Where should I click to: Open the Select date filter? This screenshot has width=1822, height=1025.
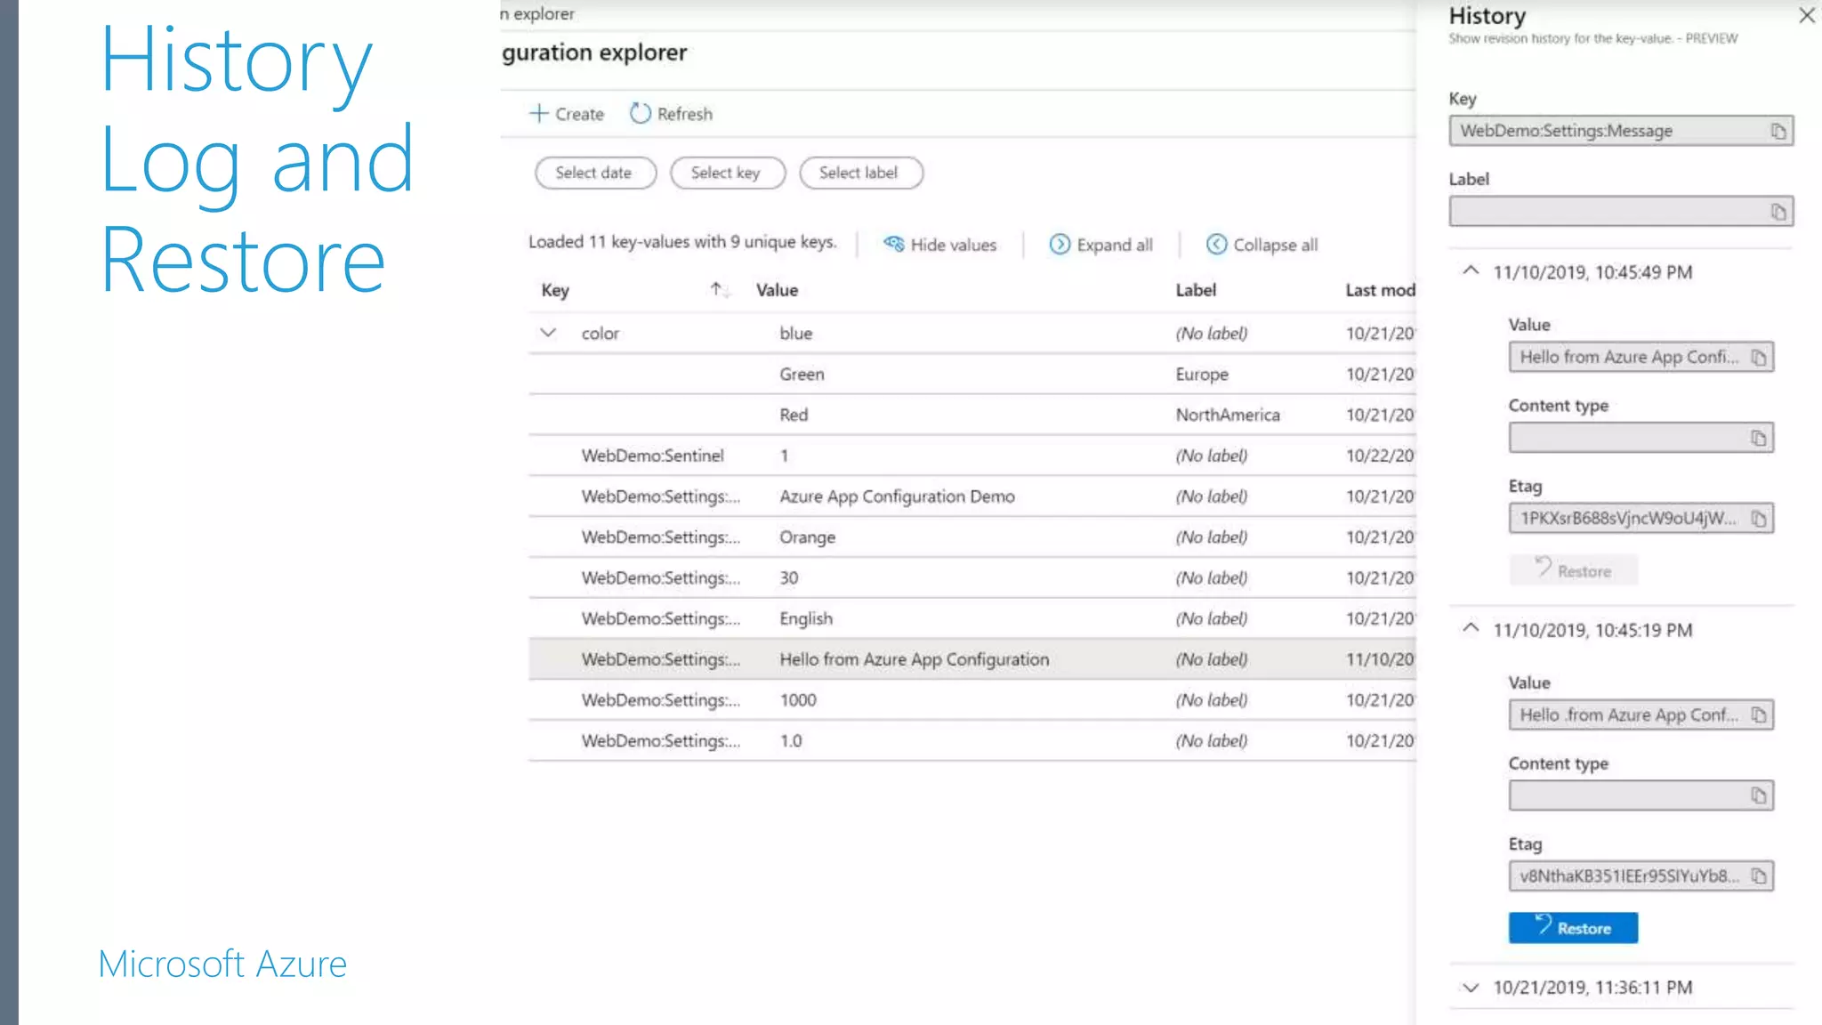click(594, 173)
